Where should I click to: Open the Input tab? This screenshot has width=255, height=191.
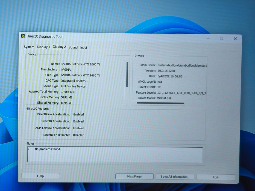click(x=84, y=47)
